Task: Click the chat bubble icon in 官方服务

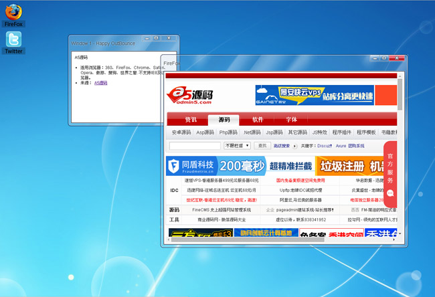Action: pos(390,193)
